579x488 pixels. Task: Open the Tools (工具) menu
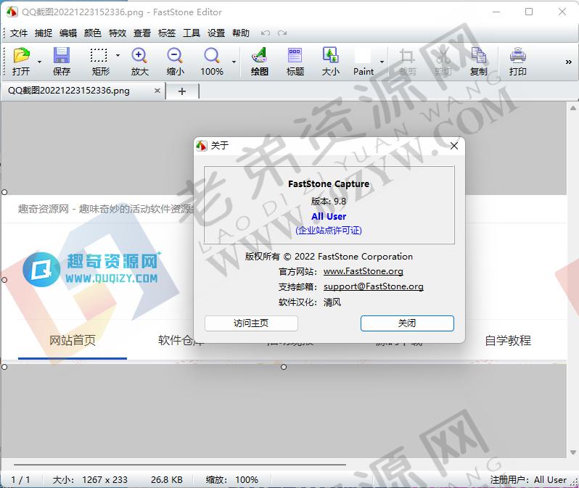click(192, 33)
